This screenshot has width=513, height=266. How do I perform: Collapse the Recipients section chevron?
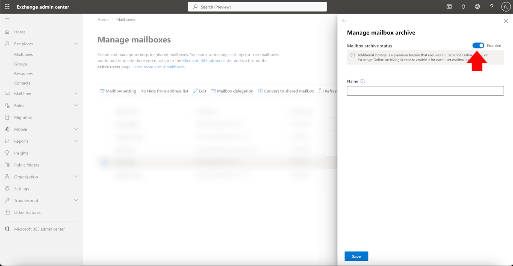(76, 44)
